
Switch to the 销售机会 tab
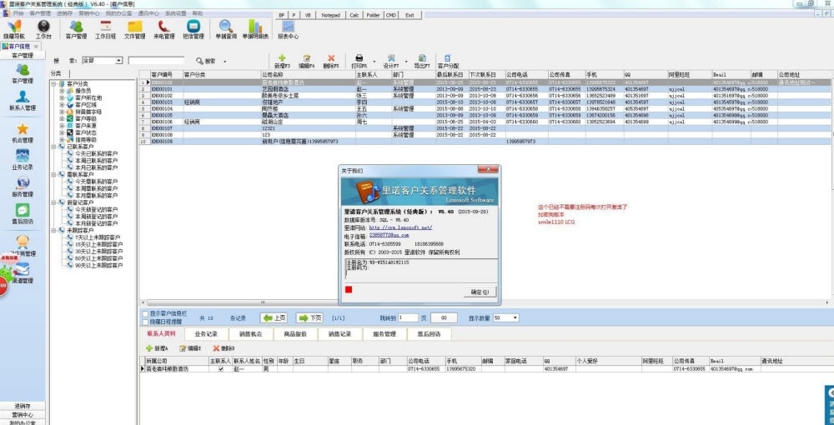pyautogui.click(x=250, y=334)
